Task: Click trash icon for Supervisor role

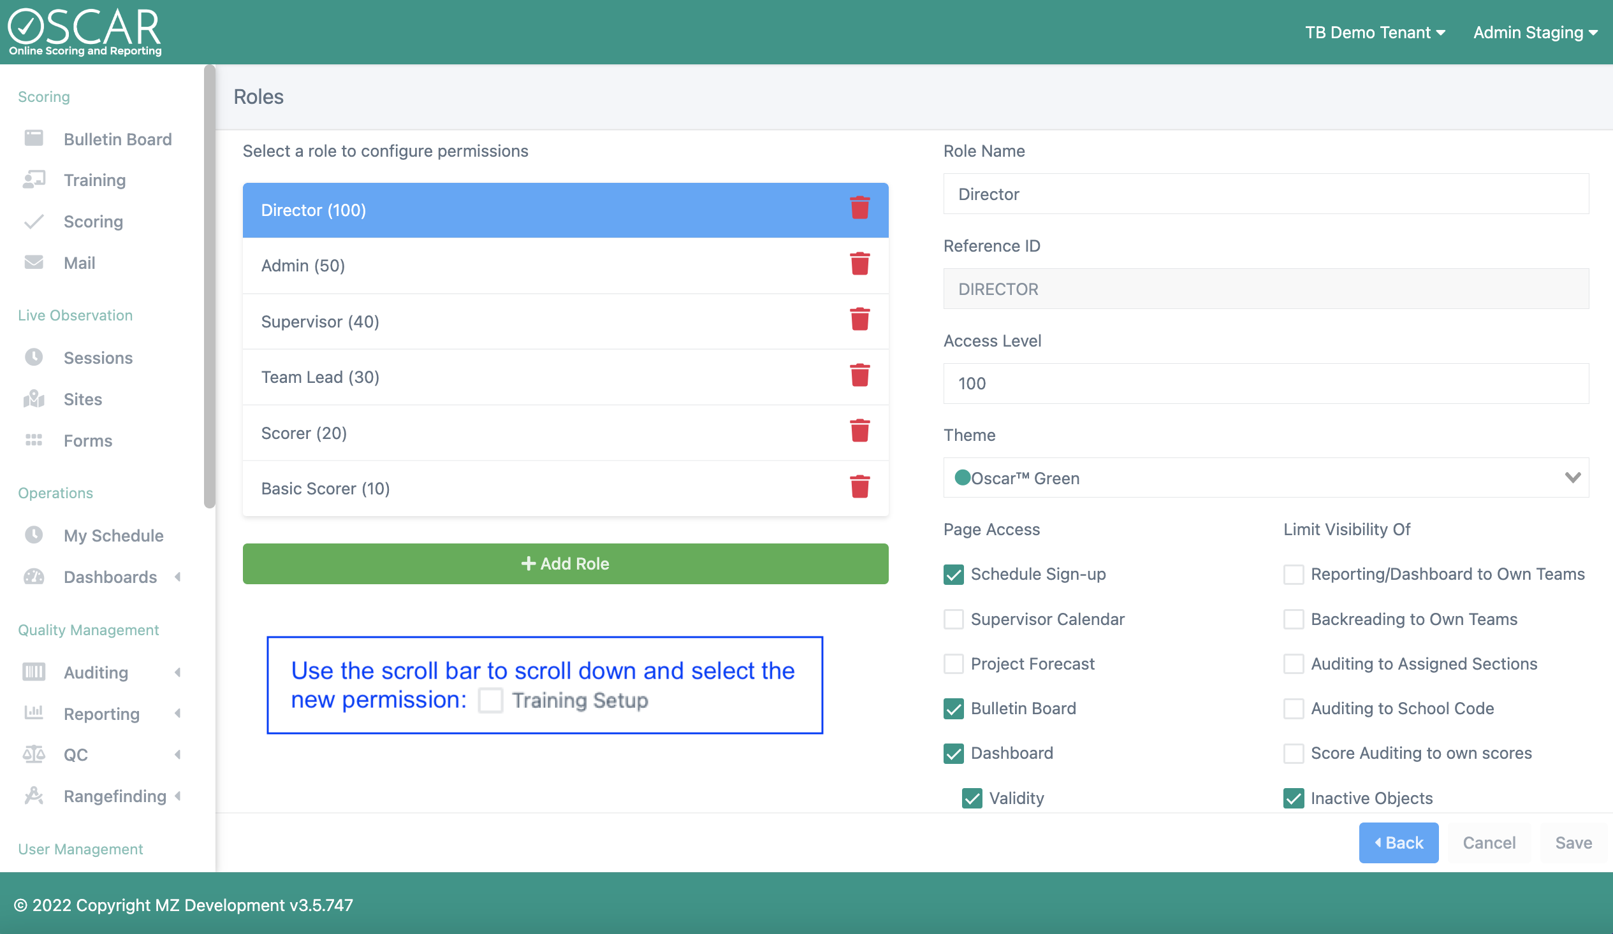Action: pyautogui.click(x=859, y=320)
